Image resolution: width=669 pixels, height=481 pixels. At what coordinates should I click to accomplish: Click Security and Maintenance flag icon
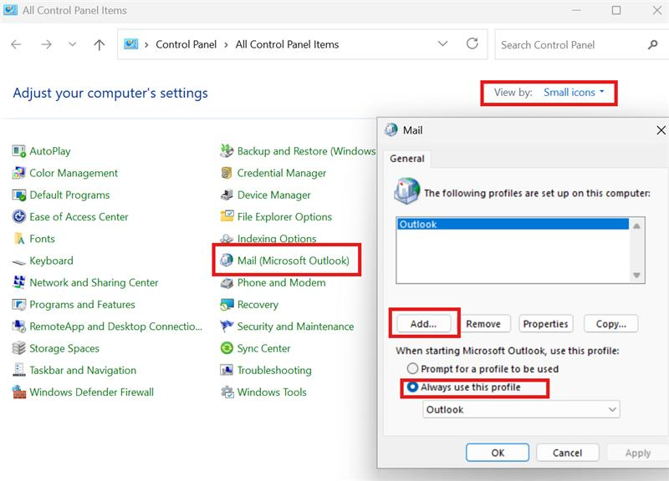point(227,327)
